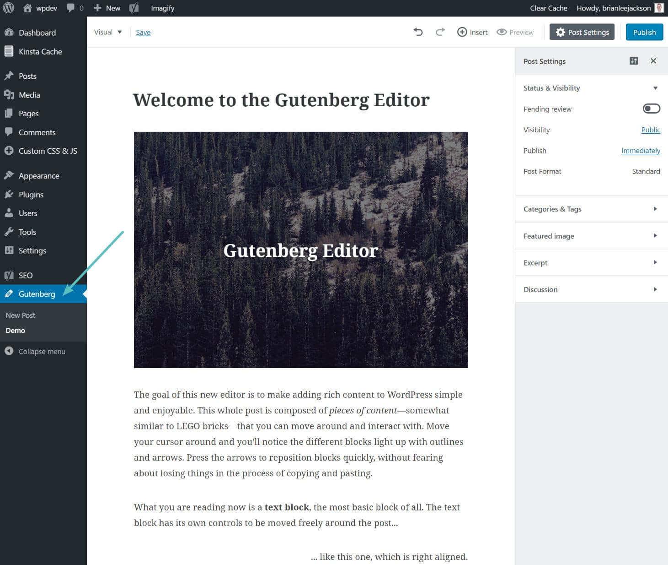Open the Imagify menu in the admin bar

pyautogui.click(x=163, y=8)
